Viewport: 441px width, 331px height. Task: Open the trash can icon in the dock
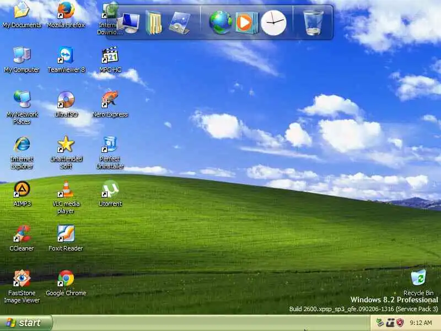[x=313, y=23]
